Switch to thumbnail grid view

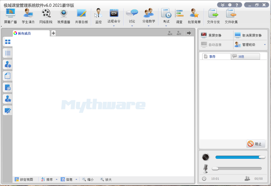pos(7,42)
